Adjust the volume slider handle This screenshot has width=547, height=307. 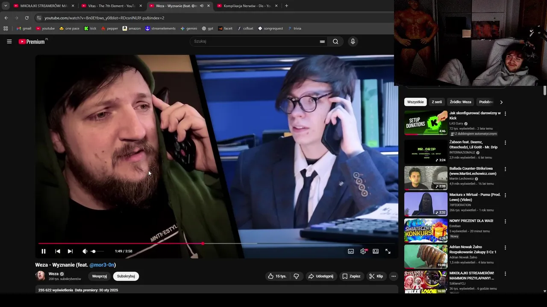click(94, 252)
